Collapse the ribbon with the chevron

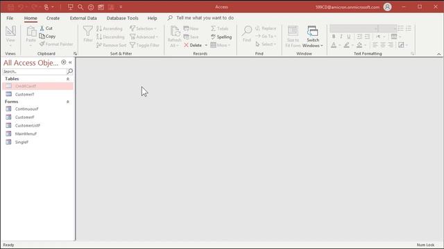(x=438, y=54)
